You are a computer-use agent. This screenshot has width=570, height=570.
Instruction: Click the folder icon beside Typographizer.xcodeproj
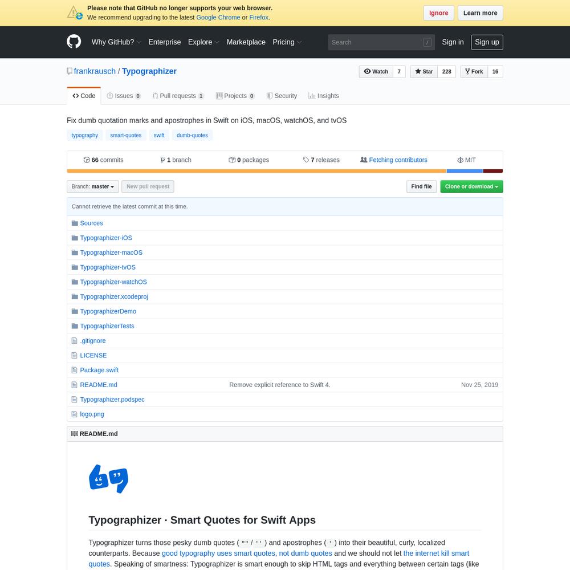(x=75, y=296)
